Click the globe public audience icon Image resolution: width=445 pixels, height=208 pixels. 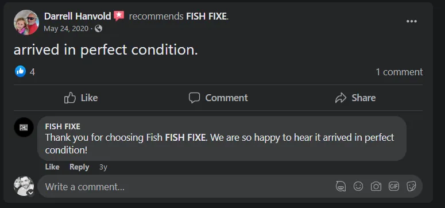pyautogui.click(x=99, y=28)
